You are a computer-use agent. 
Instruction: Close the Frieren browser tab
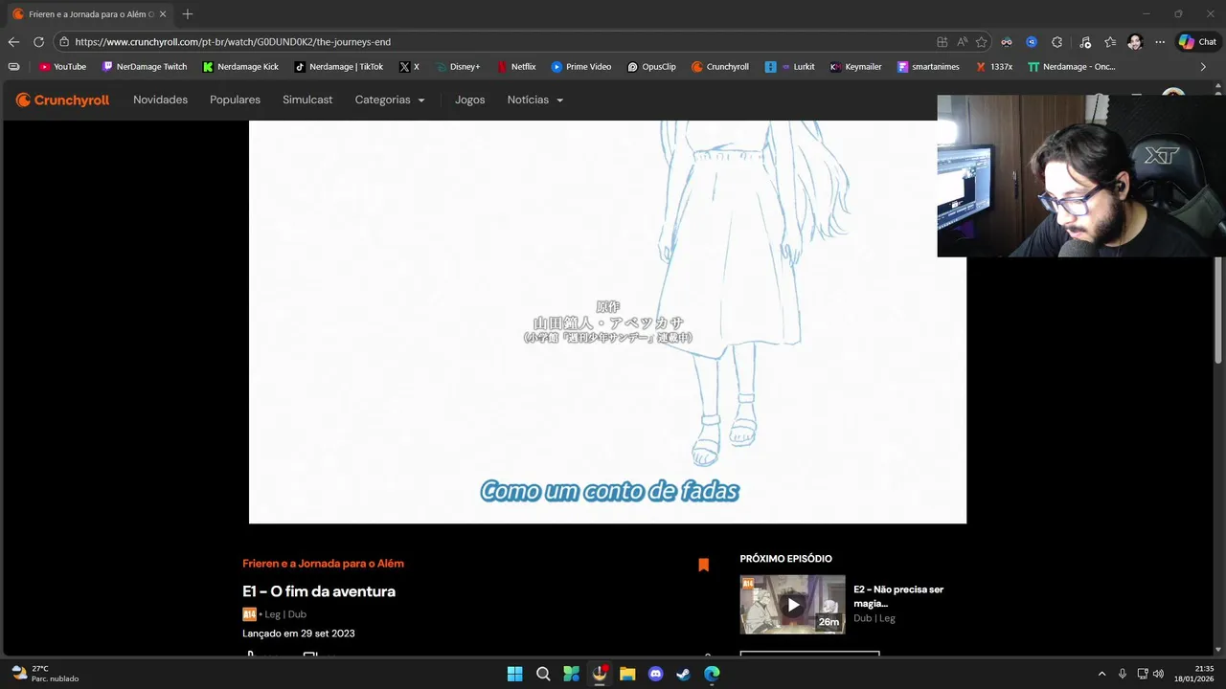(163, 14)
